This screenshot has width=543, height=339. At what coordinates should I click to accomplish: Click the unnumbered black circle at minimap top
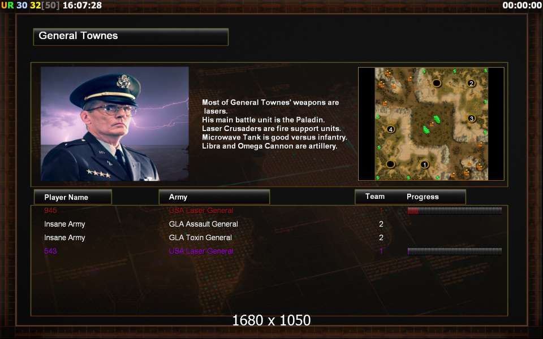pyautogui.click(x=437, y=83)
